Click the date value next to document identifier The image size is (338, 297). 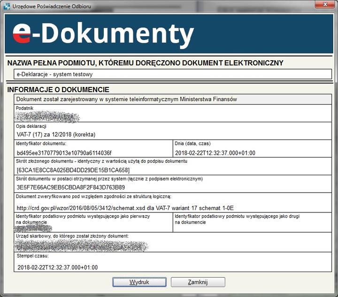pyautogui.click(x=215, y=153)
